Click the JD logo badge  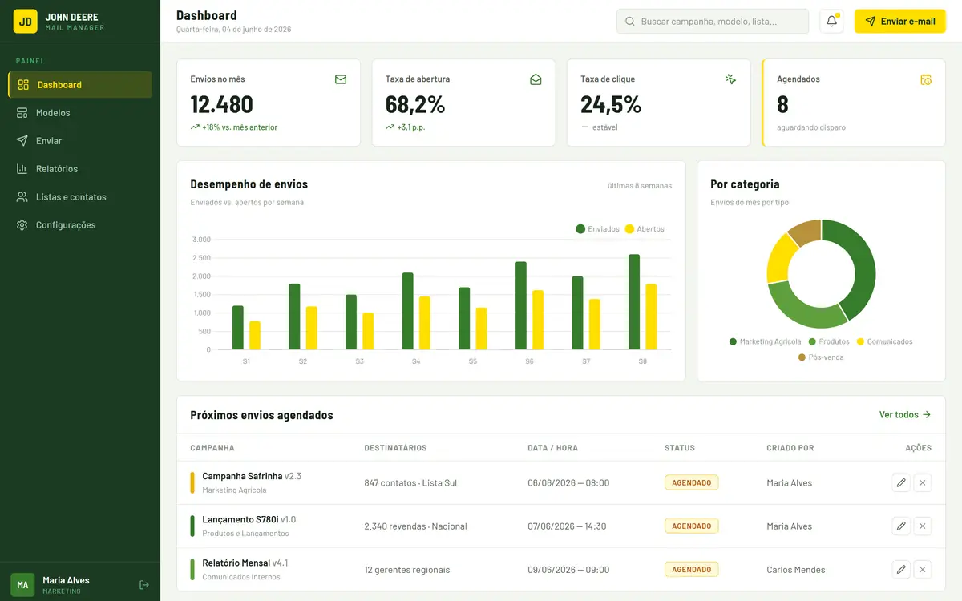click(25, 21)
